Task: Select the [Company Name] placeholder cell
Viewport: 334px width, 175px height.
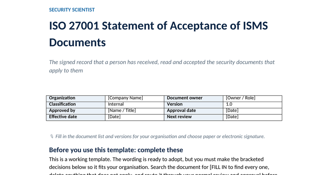Action: pyautogui.click(x=135, y=99)
